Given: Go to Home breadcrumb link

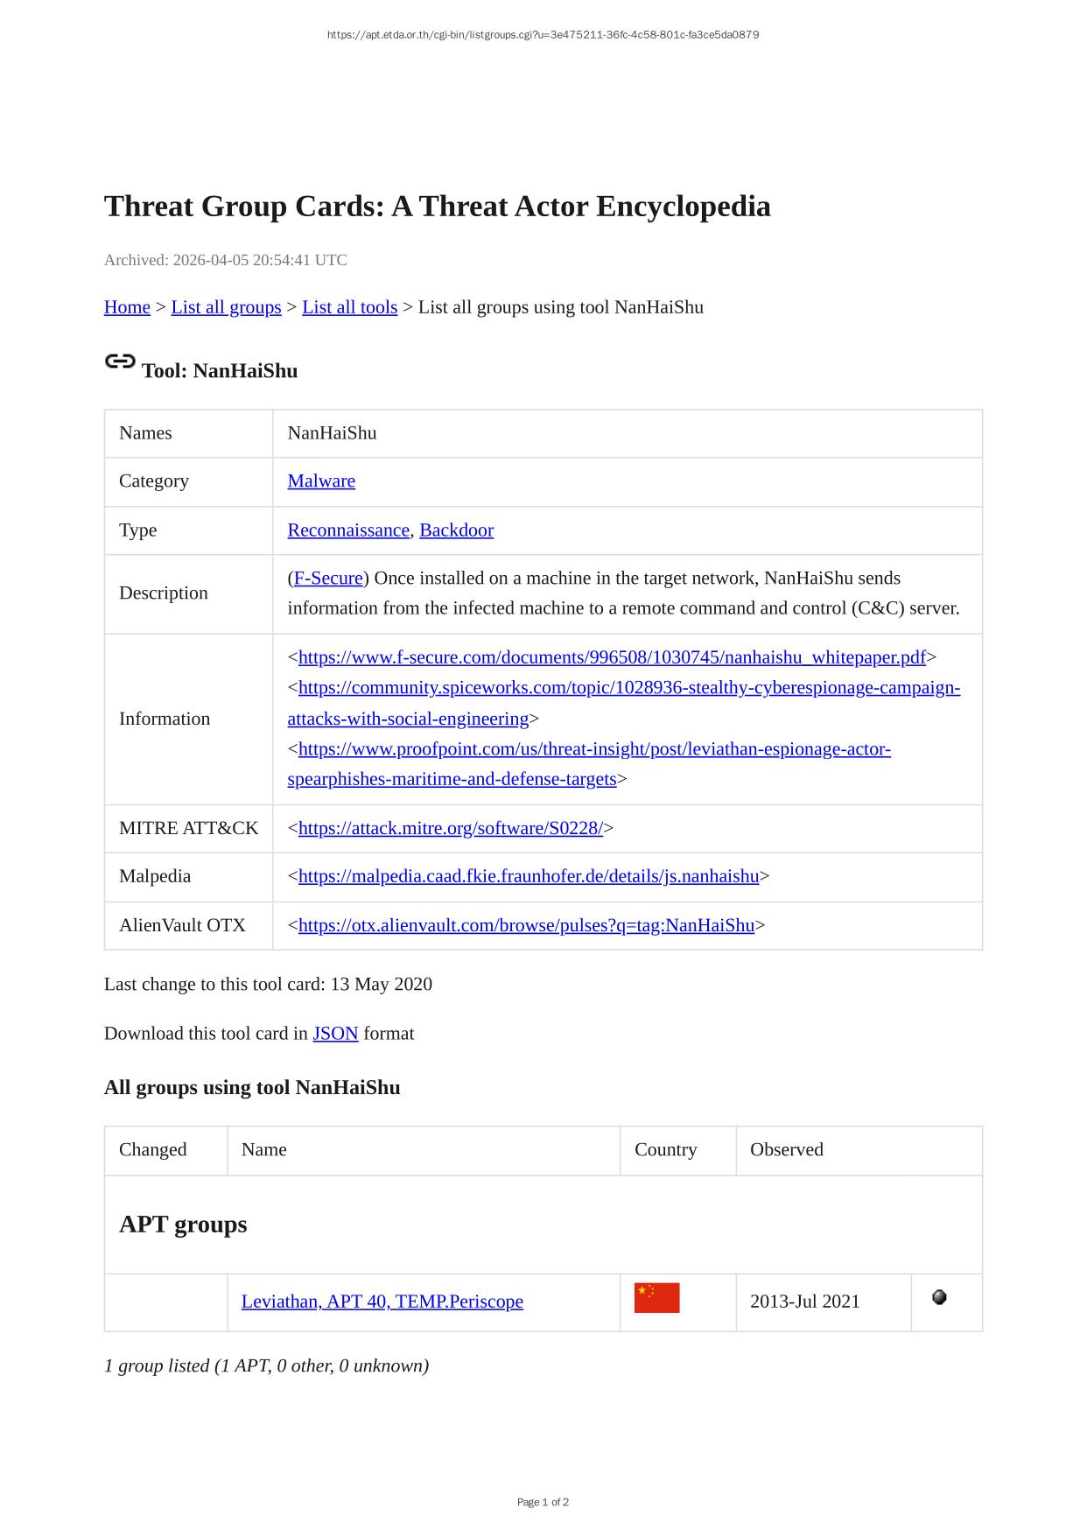Looking at the screenshot, I should (x=127, y=307).
